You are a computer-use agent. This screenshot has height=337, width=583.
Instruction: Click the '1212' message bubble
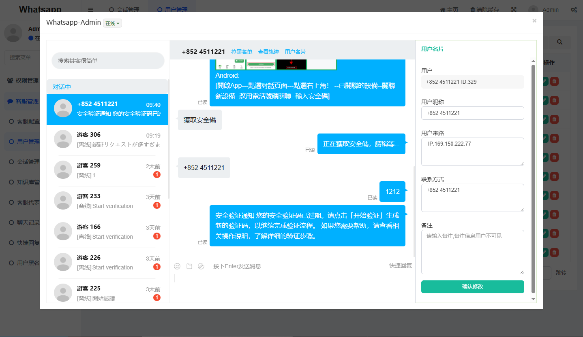click(x=392, y=191)
